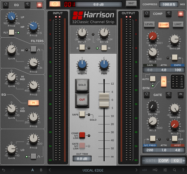The image size is (187, 174).
Task: Toggle the DRIVE IN switch
Action: click(x=104, y=48)
